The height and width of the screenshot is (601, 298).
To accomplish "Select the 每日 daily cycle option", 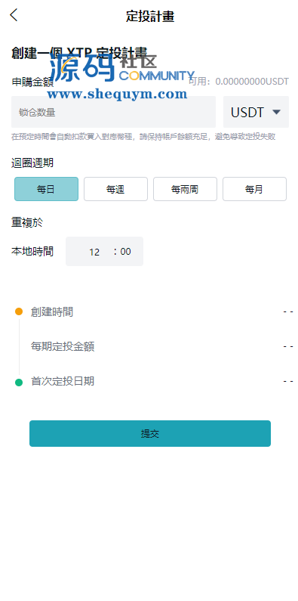I will [46, 189].
